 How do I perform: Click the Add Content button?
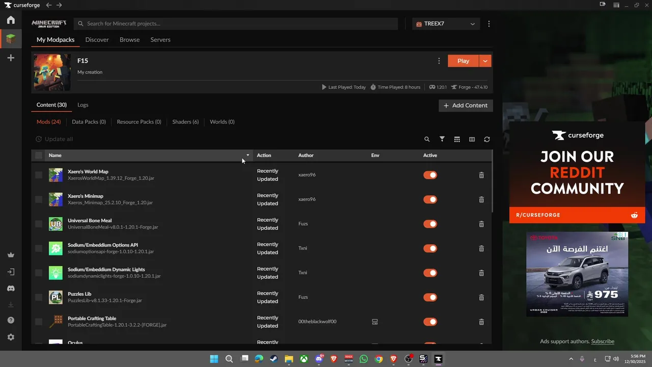click(x=466, y=106)
